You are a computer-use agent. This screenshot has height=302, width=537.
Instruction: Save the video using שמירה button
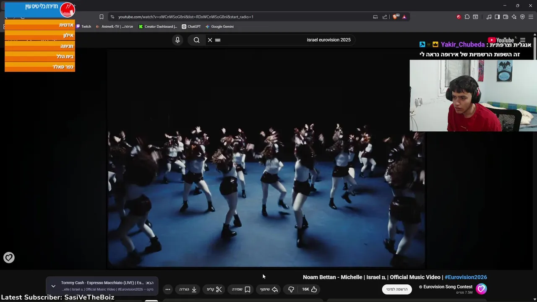[x=241, y=289]
